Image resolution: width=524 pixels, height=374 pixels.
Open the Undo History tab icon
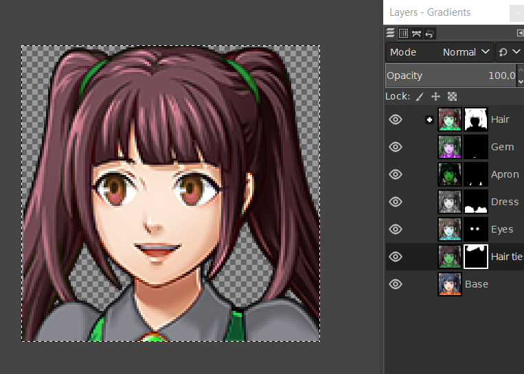(x=429, y=34)
